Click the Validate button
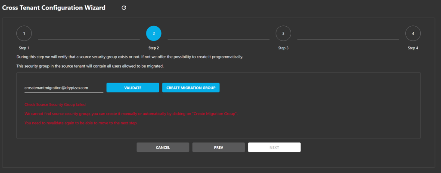 (133, 88)
